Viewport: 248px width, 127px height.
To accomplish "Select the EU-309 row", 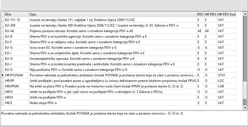I will point(10,25).
